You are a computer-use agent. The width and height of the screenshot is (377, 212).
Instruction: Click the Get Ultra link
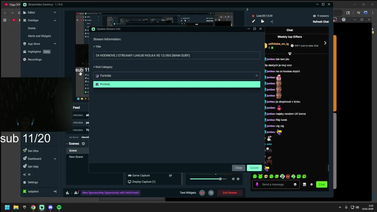pos(33,151)
